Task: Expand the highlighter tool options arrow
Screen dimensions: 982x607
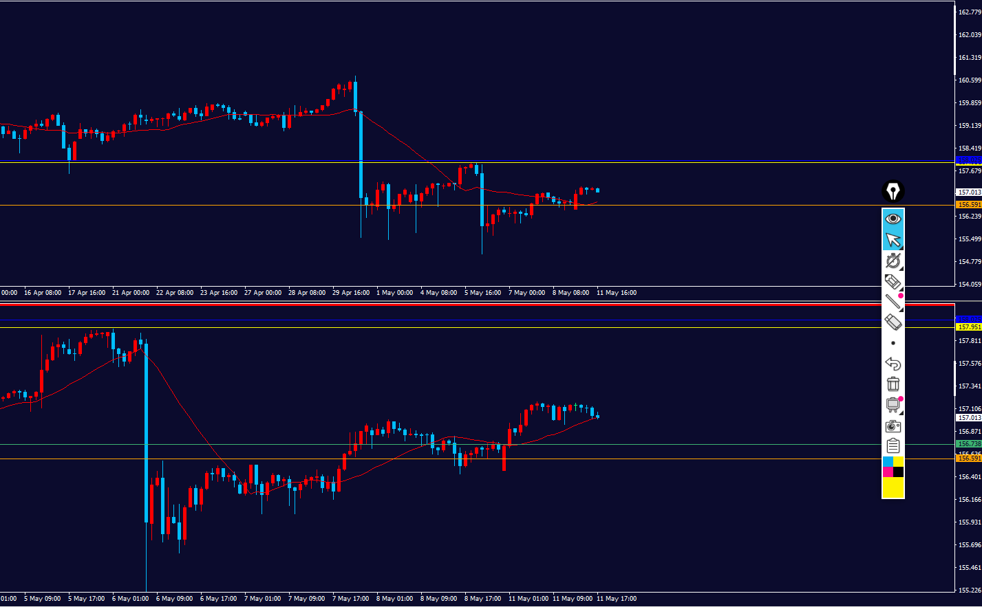Action: pyautogui.click(x=901, y=288)
